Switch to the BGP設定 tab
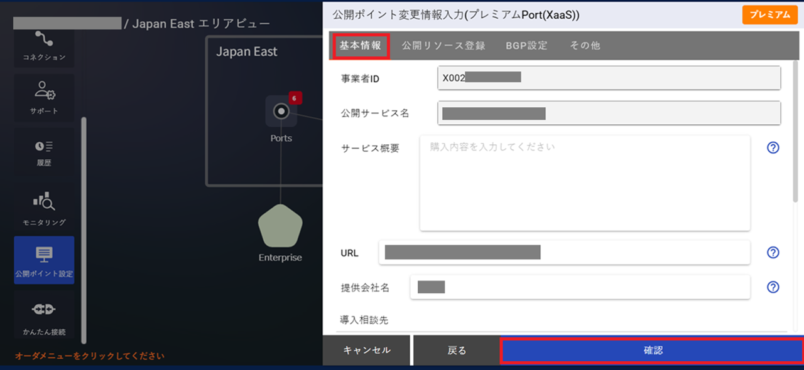 [x=526, y=45]
